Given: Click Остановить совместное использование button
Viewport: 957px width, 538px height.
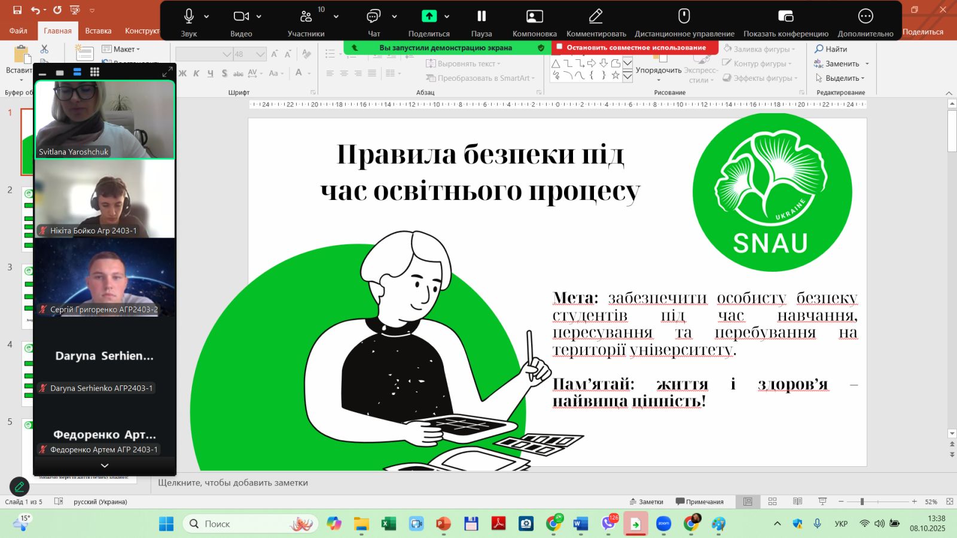Looking at the screenshot, I should coord(635,47).
